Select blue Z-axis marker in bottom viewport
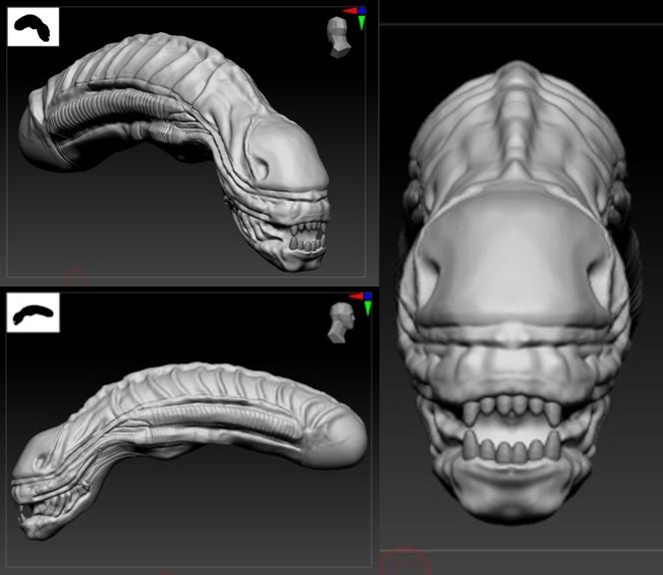 [x=367, y=296]
